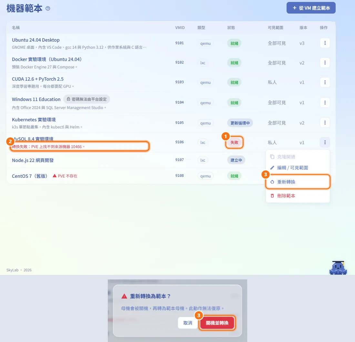Click 私人 visibility on CUDA row
Image resolution: width=355 pixels, height=342 pixels.
[272, 82]
